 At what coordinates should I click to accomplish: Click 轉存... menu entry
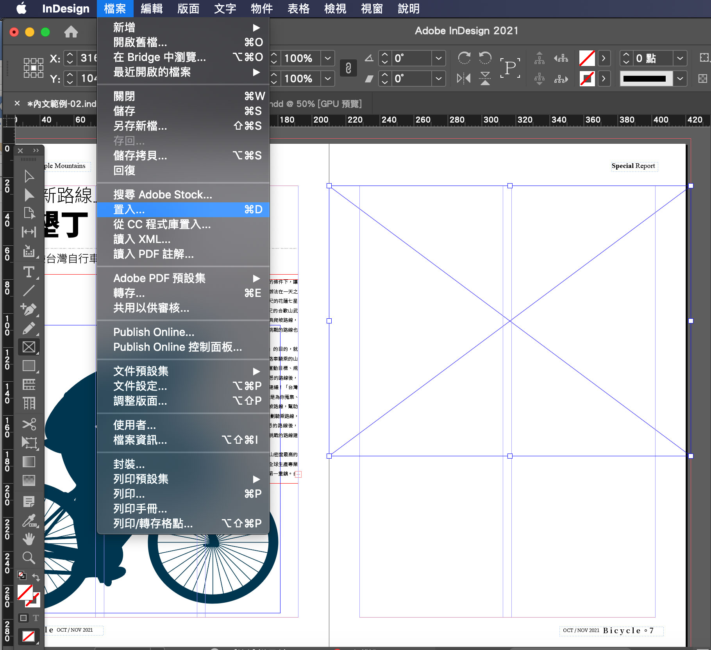pyautogui.click(x=129, y=293)
